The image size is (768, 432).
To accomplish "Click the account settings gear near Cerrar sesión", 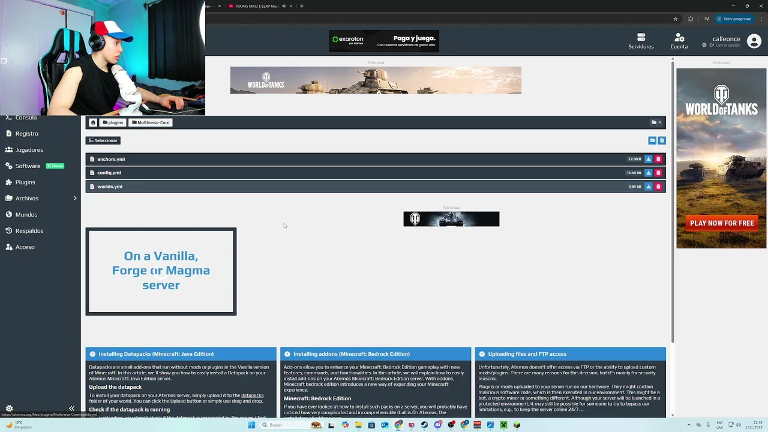I will (x=704, y=46).
